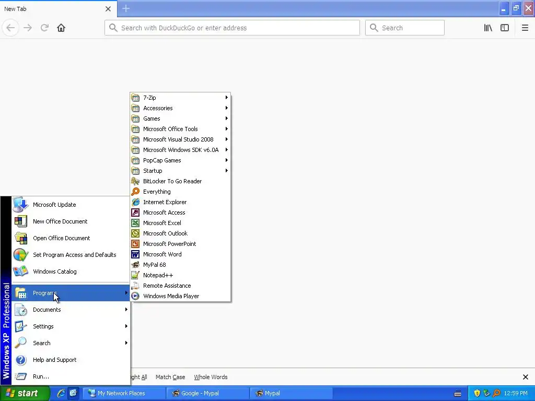Reload the page with refresh icon
The width and height of the screenshot is (535, 401).
pos(44,28)
